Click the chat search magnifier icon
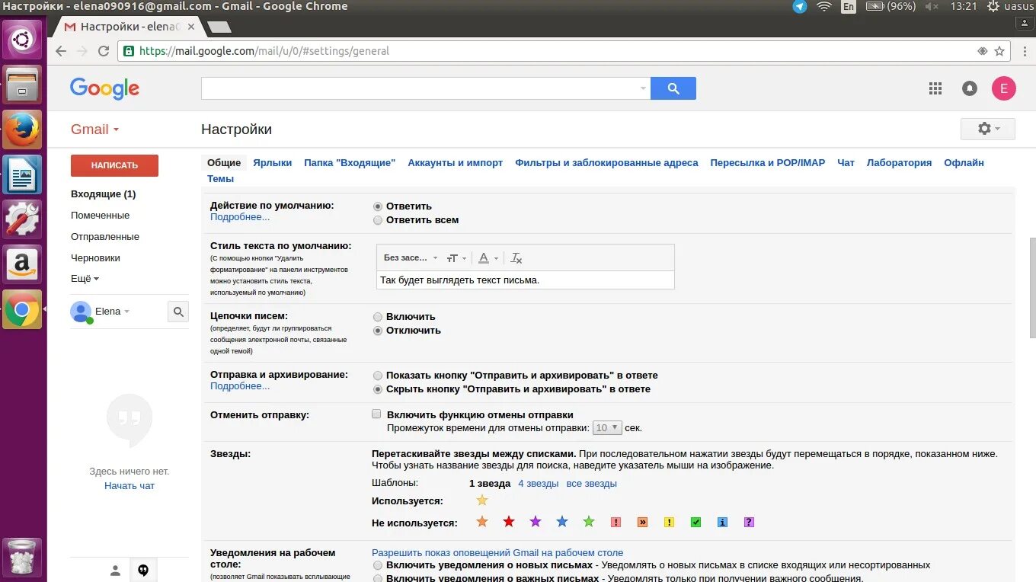Viewport: 1036px width, 582px height. coord(178,312)
